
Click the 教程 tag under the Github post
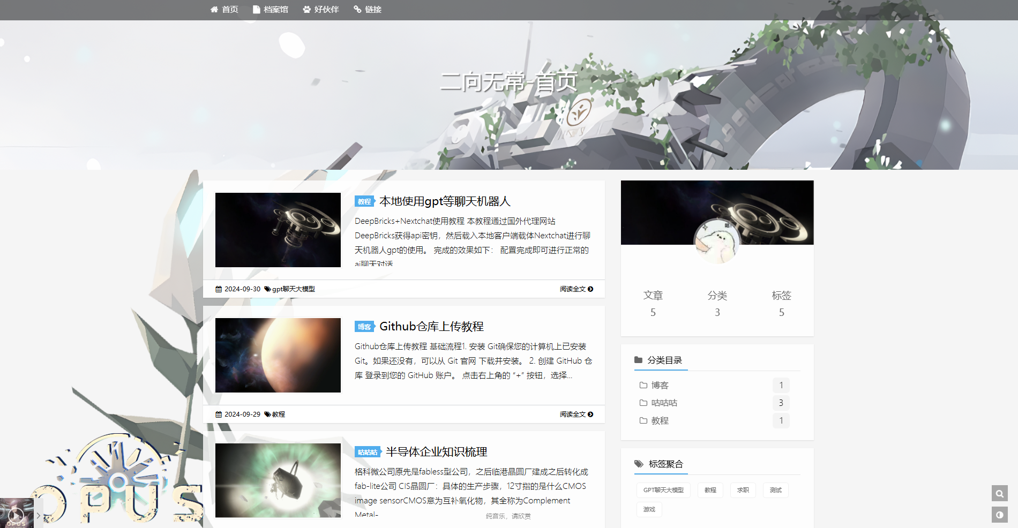278,414
